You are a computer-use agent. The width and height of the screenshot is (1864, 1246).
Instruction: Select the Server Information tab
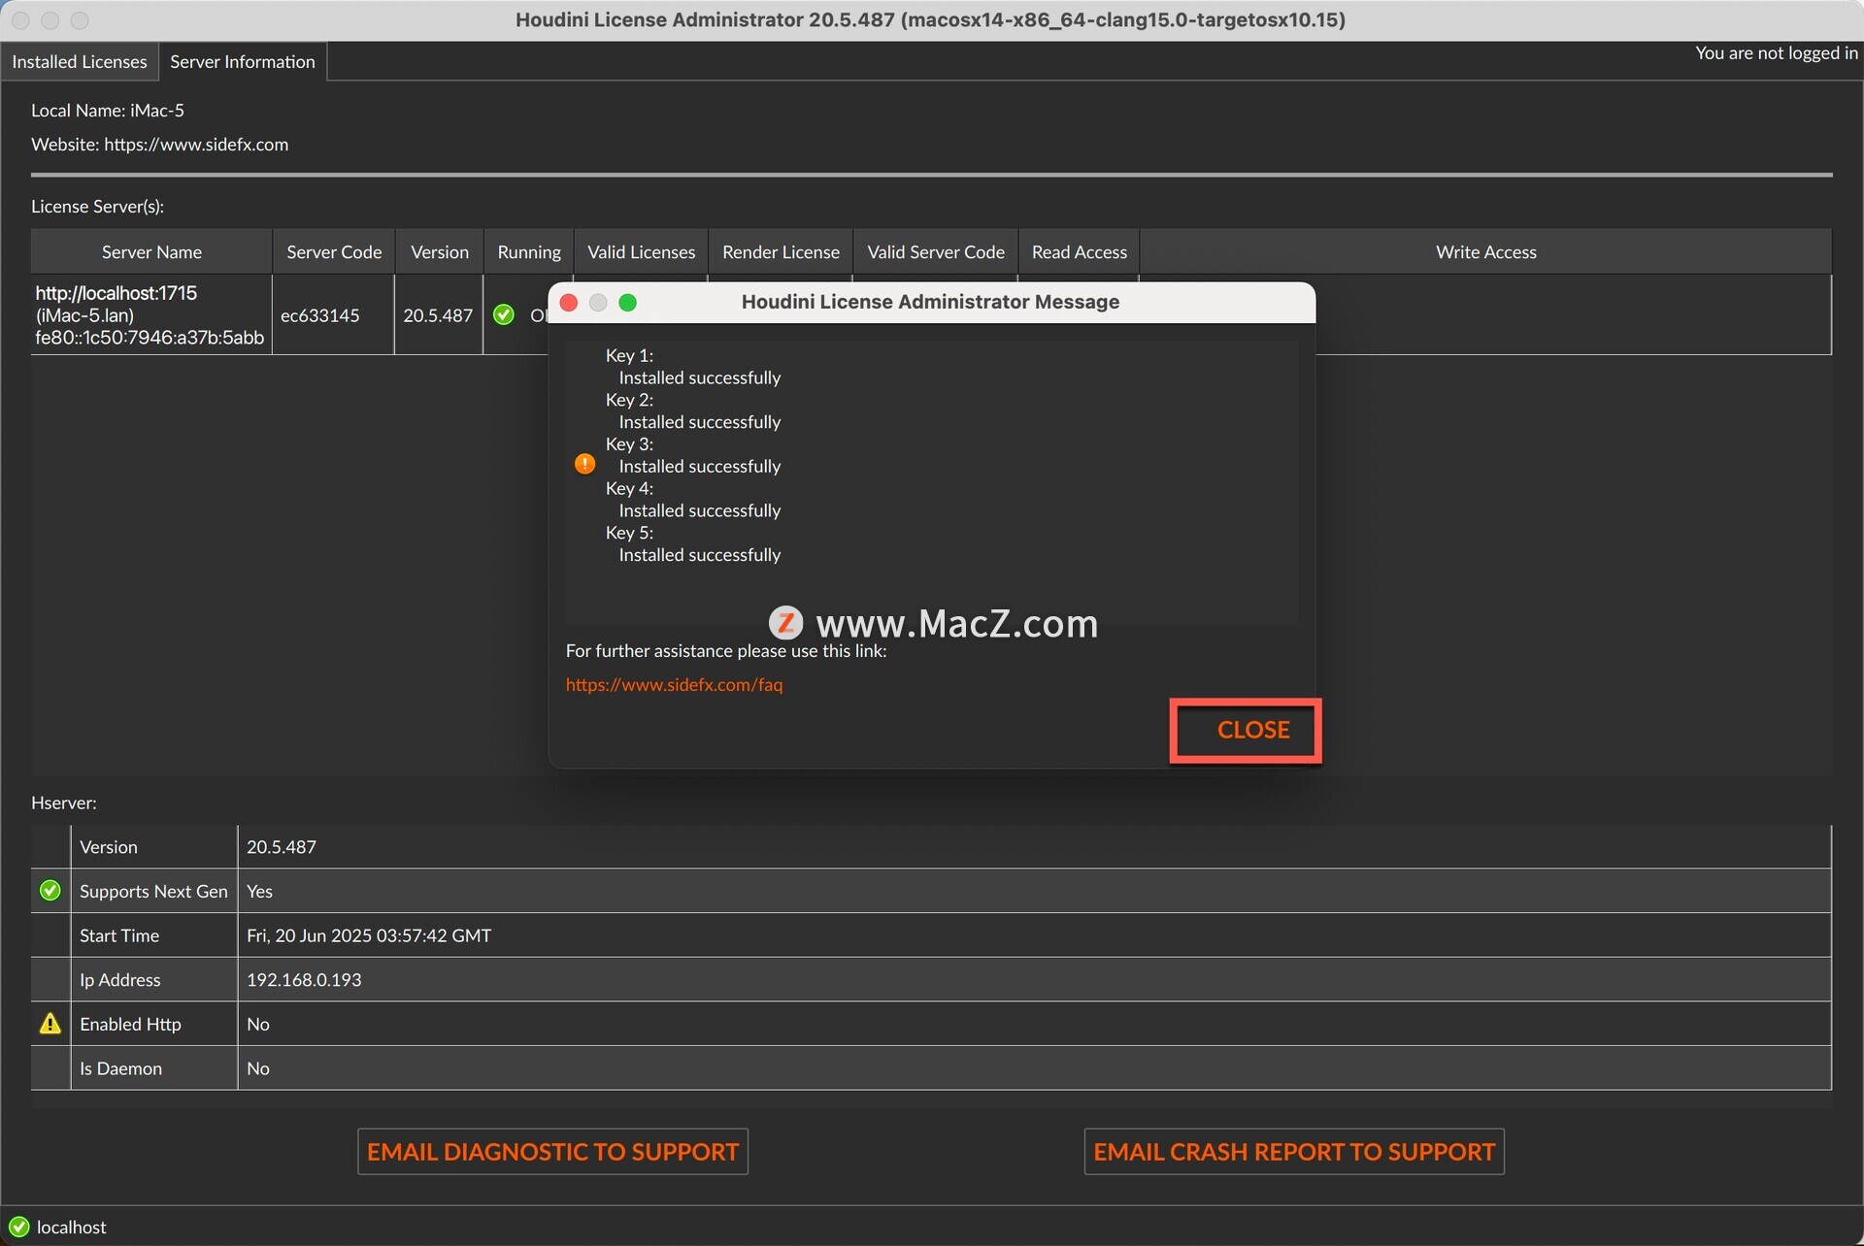[x=243, y=61]
